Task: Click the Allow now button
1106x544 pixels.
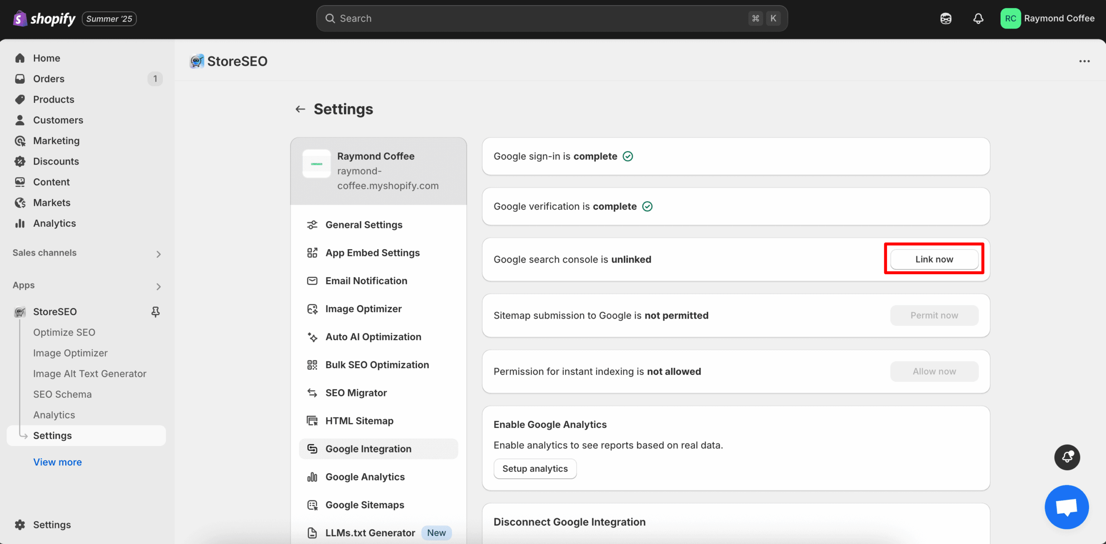Action: pyautogui.click(x=934, y=372)
